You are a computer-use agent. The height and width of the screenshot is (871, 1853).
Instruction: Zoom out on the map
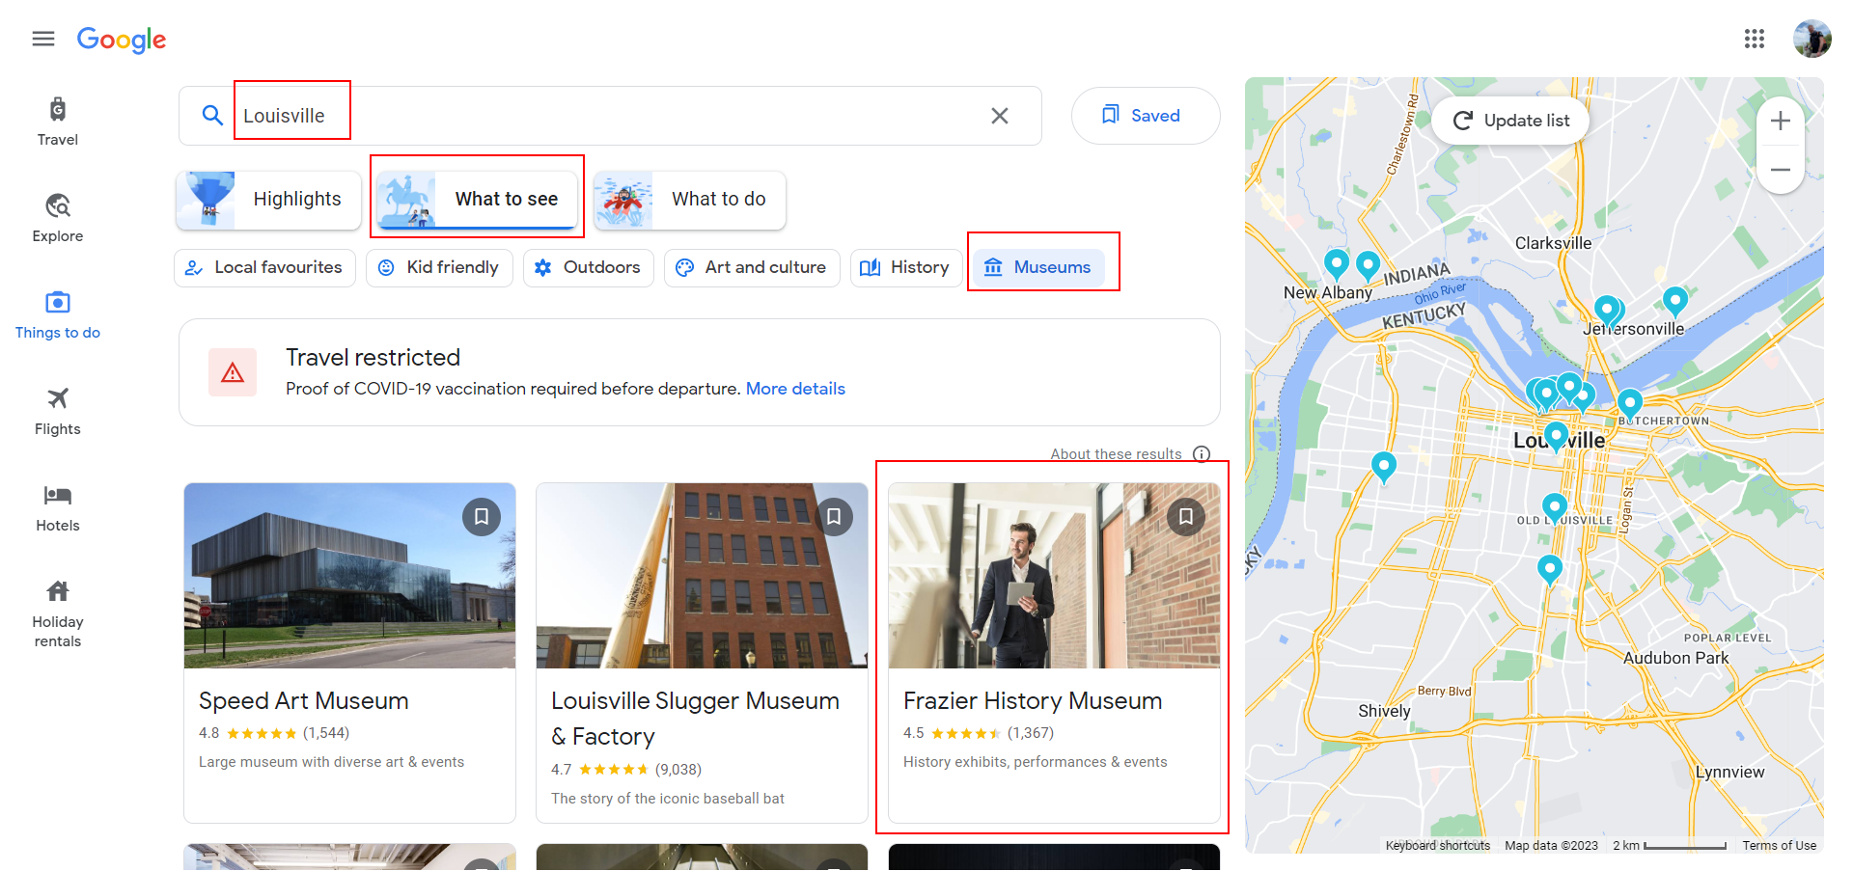pyautogui.click(x=1781, y=170)
